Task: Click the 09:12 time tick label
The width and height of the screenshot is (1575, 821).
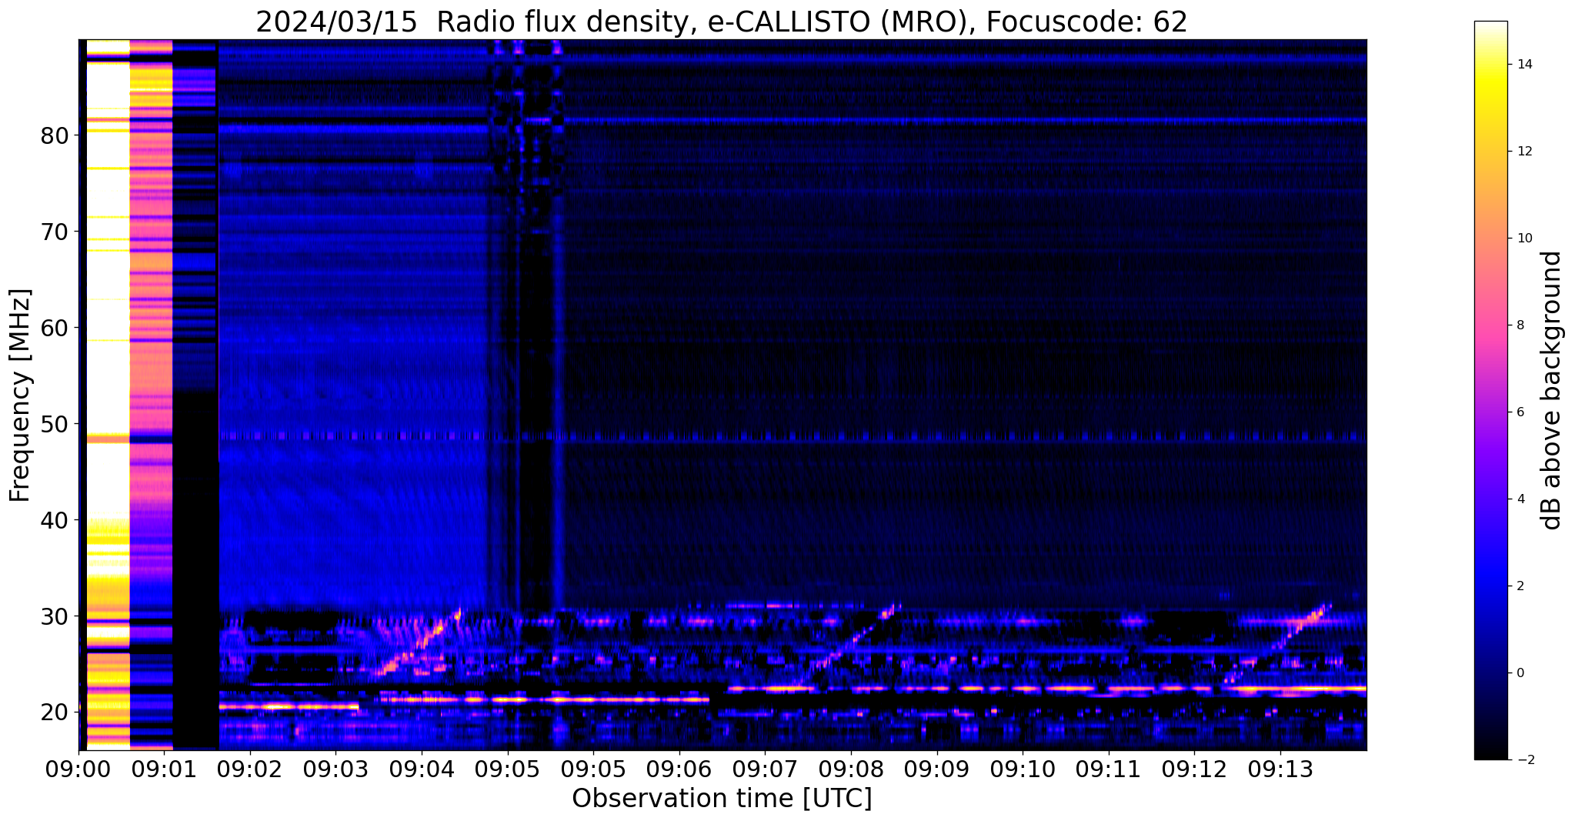Action: [1194, 769]
